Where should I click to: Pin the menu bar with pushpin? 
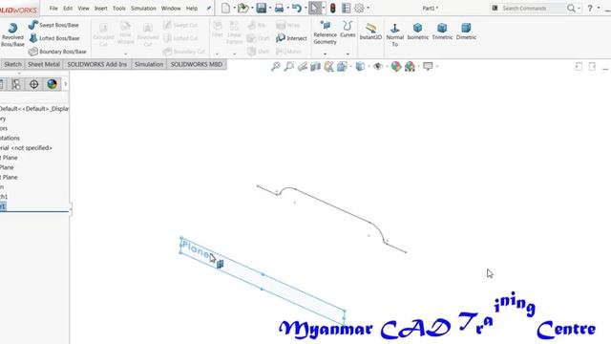[x=209, y=9]
